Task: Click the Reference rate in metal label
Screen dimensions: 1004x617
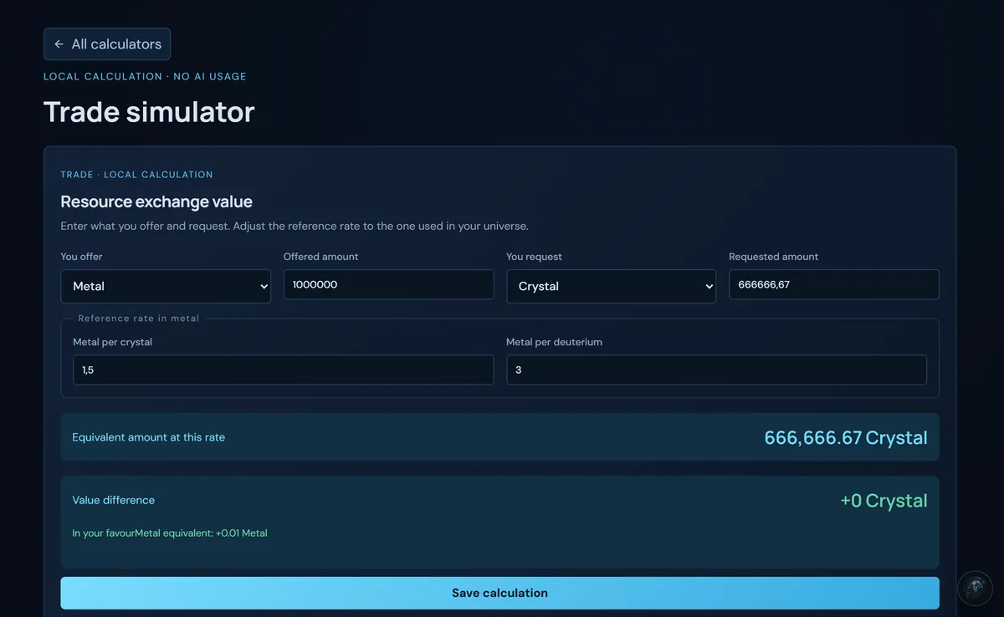Action: click(139, 319)
